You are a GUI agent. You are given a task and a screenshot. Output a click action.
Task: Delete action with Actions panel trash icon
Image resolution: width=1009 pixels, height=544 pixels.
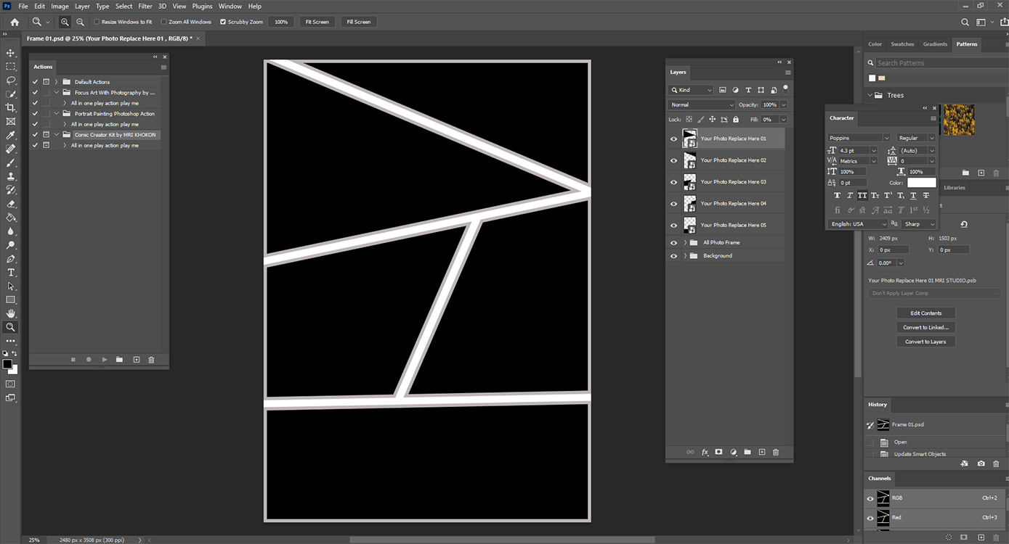[x=151, y=360]
